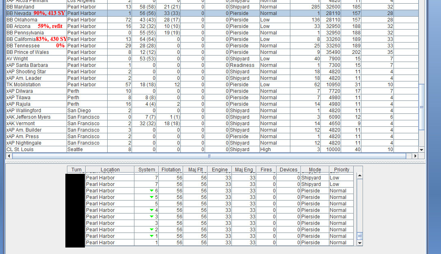Viewport: 441px width, 254px height.
Task: Click the horizontal scrollbar's left arrow
Action: pos(9,156)
